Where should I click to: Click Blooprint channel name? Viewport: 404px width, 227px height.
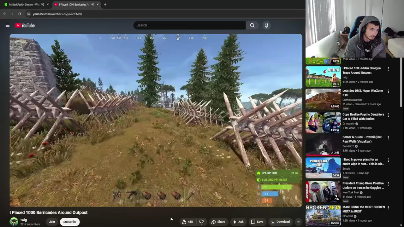[x=348, y=216]
